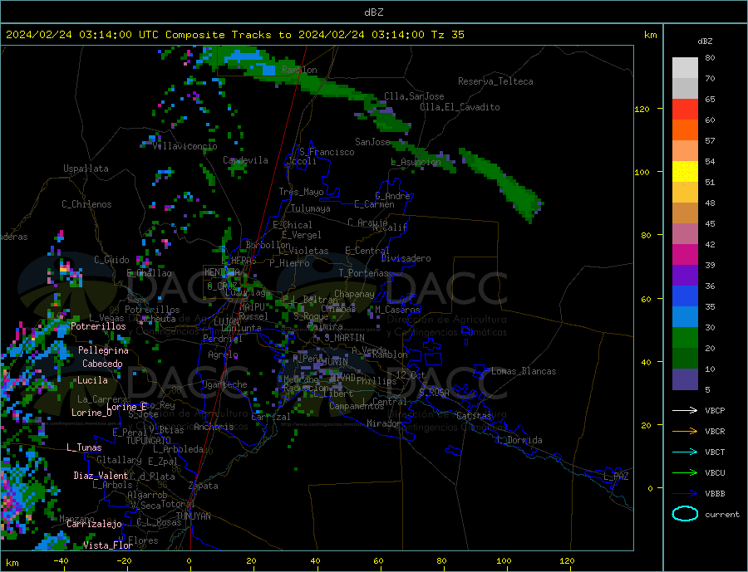748x572 pixels.
Task: Click the VBBB legend label
Action: pos(715,494)
